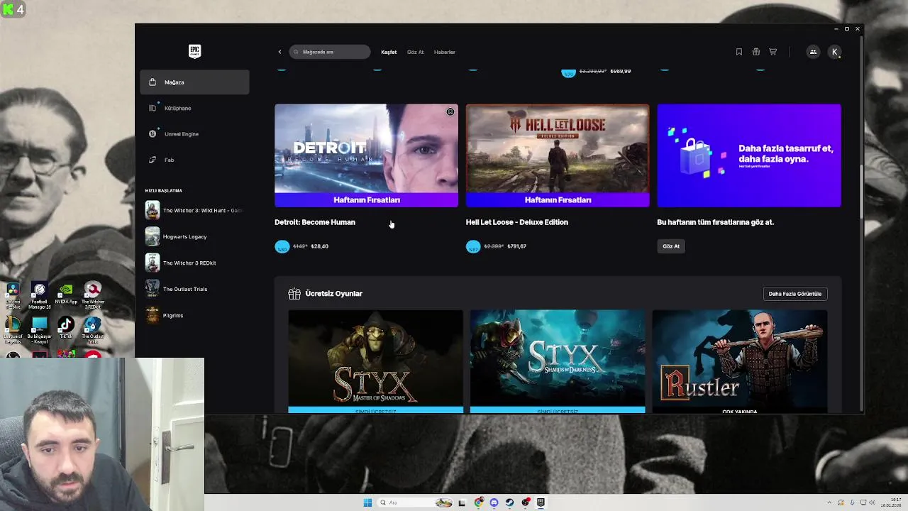This screenshot has height=511, width=908.
Task: Open the Kütüphane sidebar section
Action: coord(194,108)
